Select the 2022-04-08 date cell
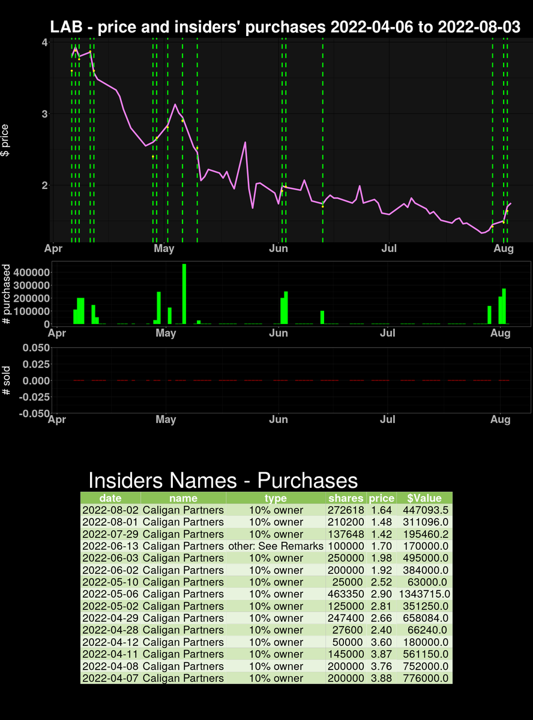The width and height of the screenshot is (533, 720). (x=110, y=666)
